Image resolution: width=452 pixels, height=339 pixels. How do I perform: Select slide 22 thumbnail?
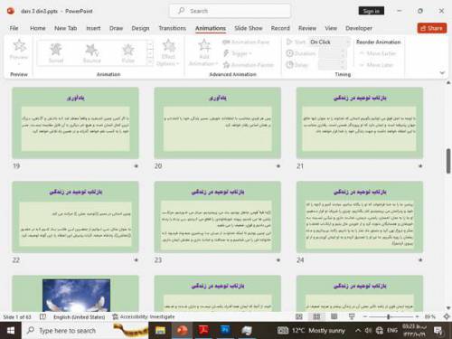[x=75, y=217]
